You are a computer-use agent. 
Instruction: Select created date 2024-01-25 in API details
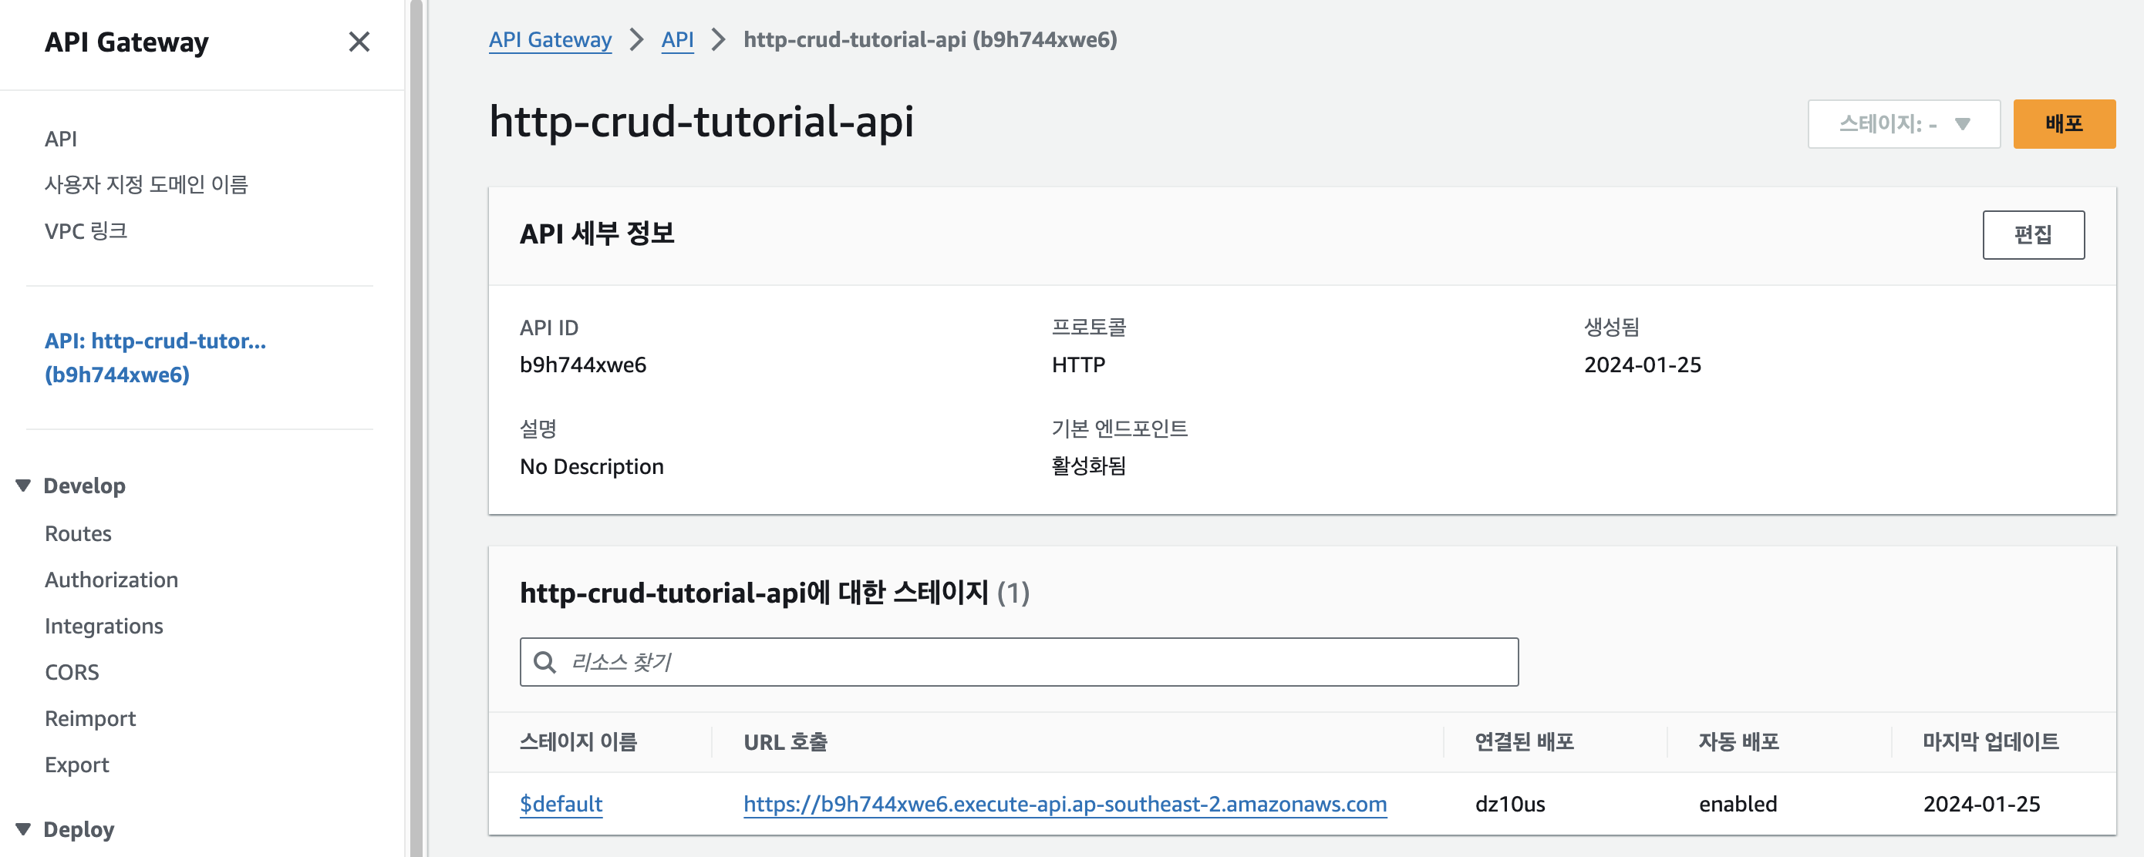tap(1642, 365)
